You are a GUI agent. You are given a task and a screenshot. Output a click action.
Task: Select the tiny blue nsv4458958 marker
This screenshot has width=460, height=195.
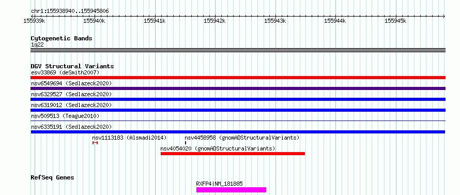click(186, 143)
